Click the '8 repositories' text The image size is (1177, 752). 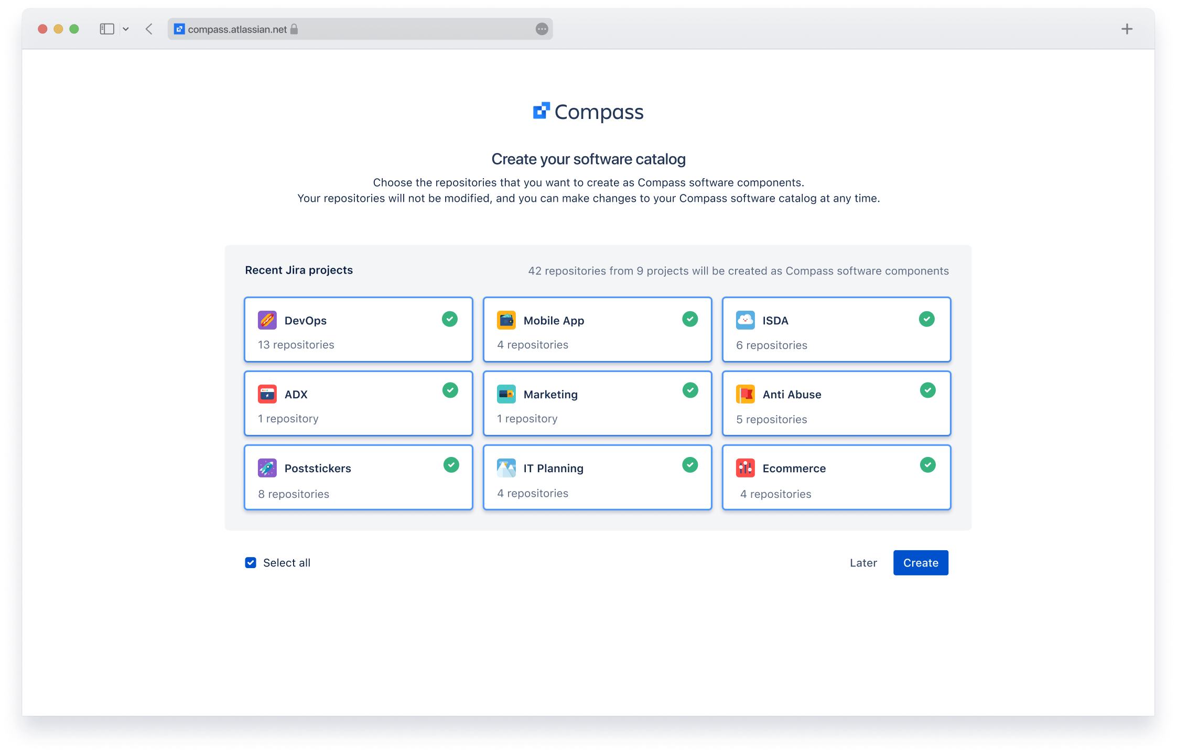pyautogui.click(x=293, y=494)
